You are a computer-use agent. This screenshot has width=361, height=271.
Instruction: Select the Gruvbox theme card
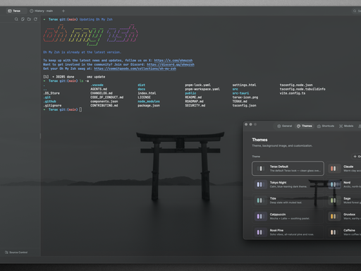pyautogui.click(x=343, y=217)
